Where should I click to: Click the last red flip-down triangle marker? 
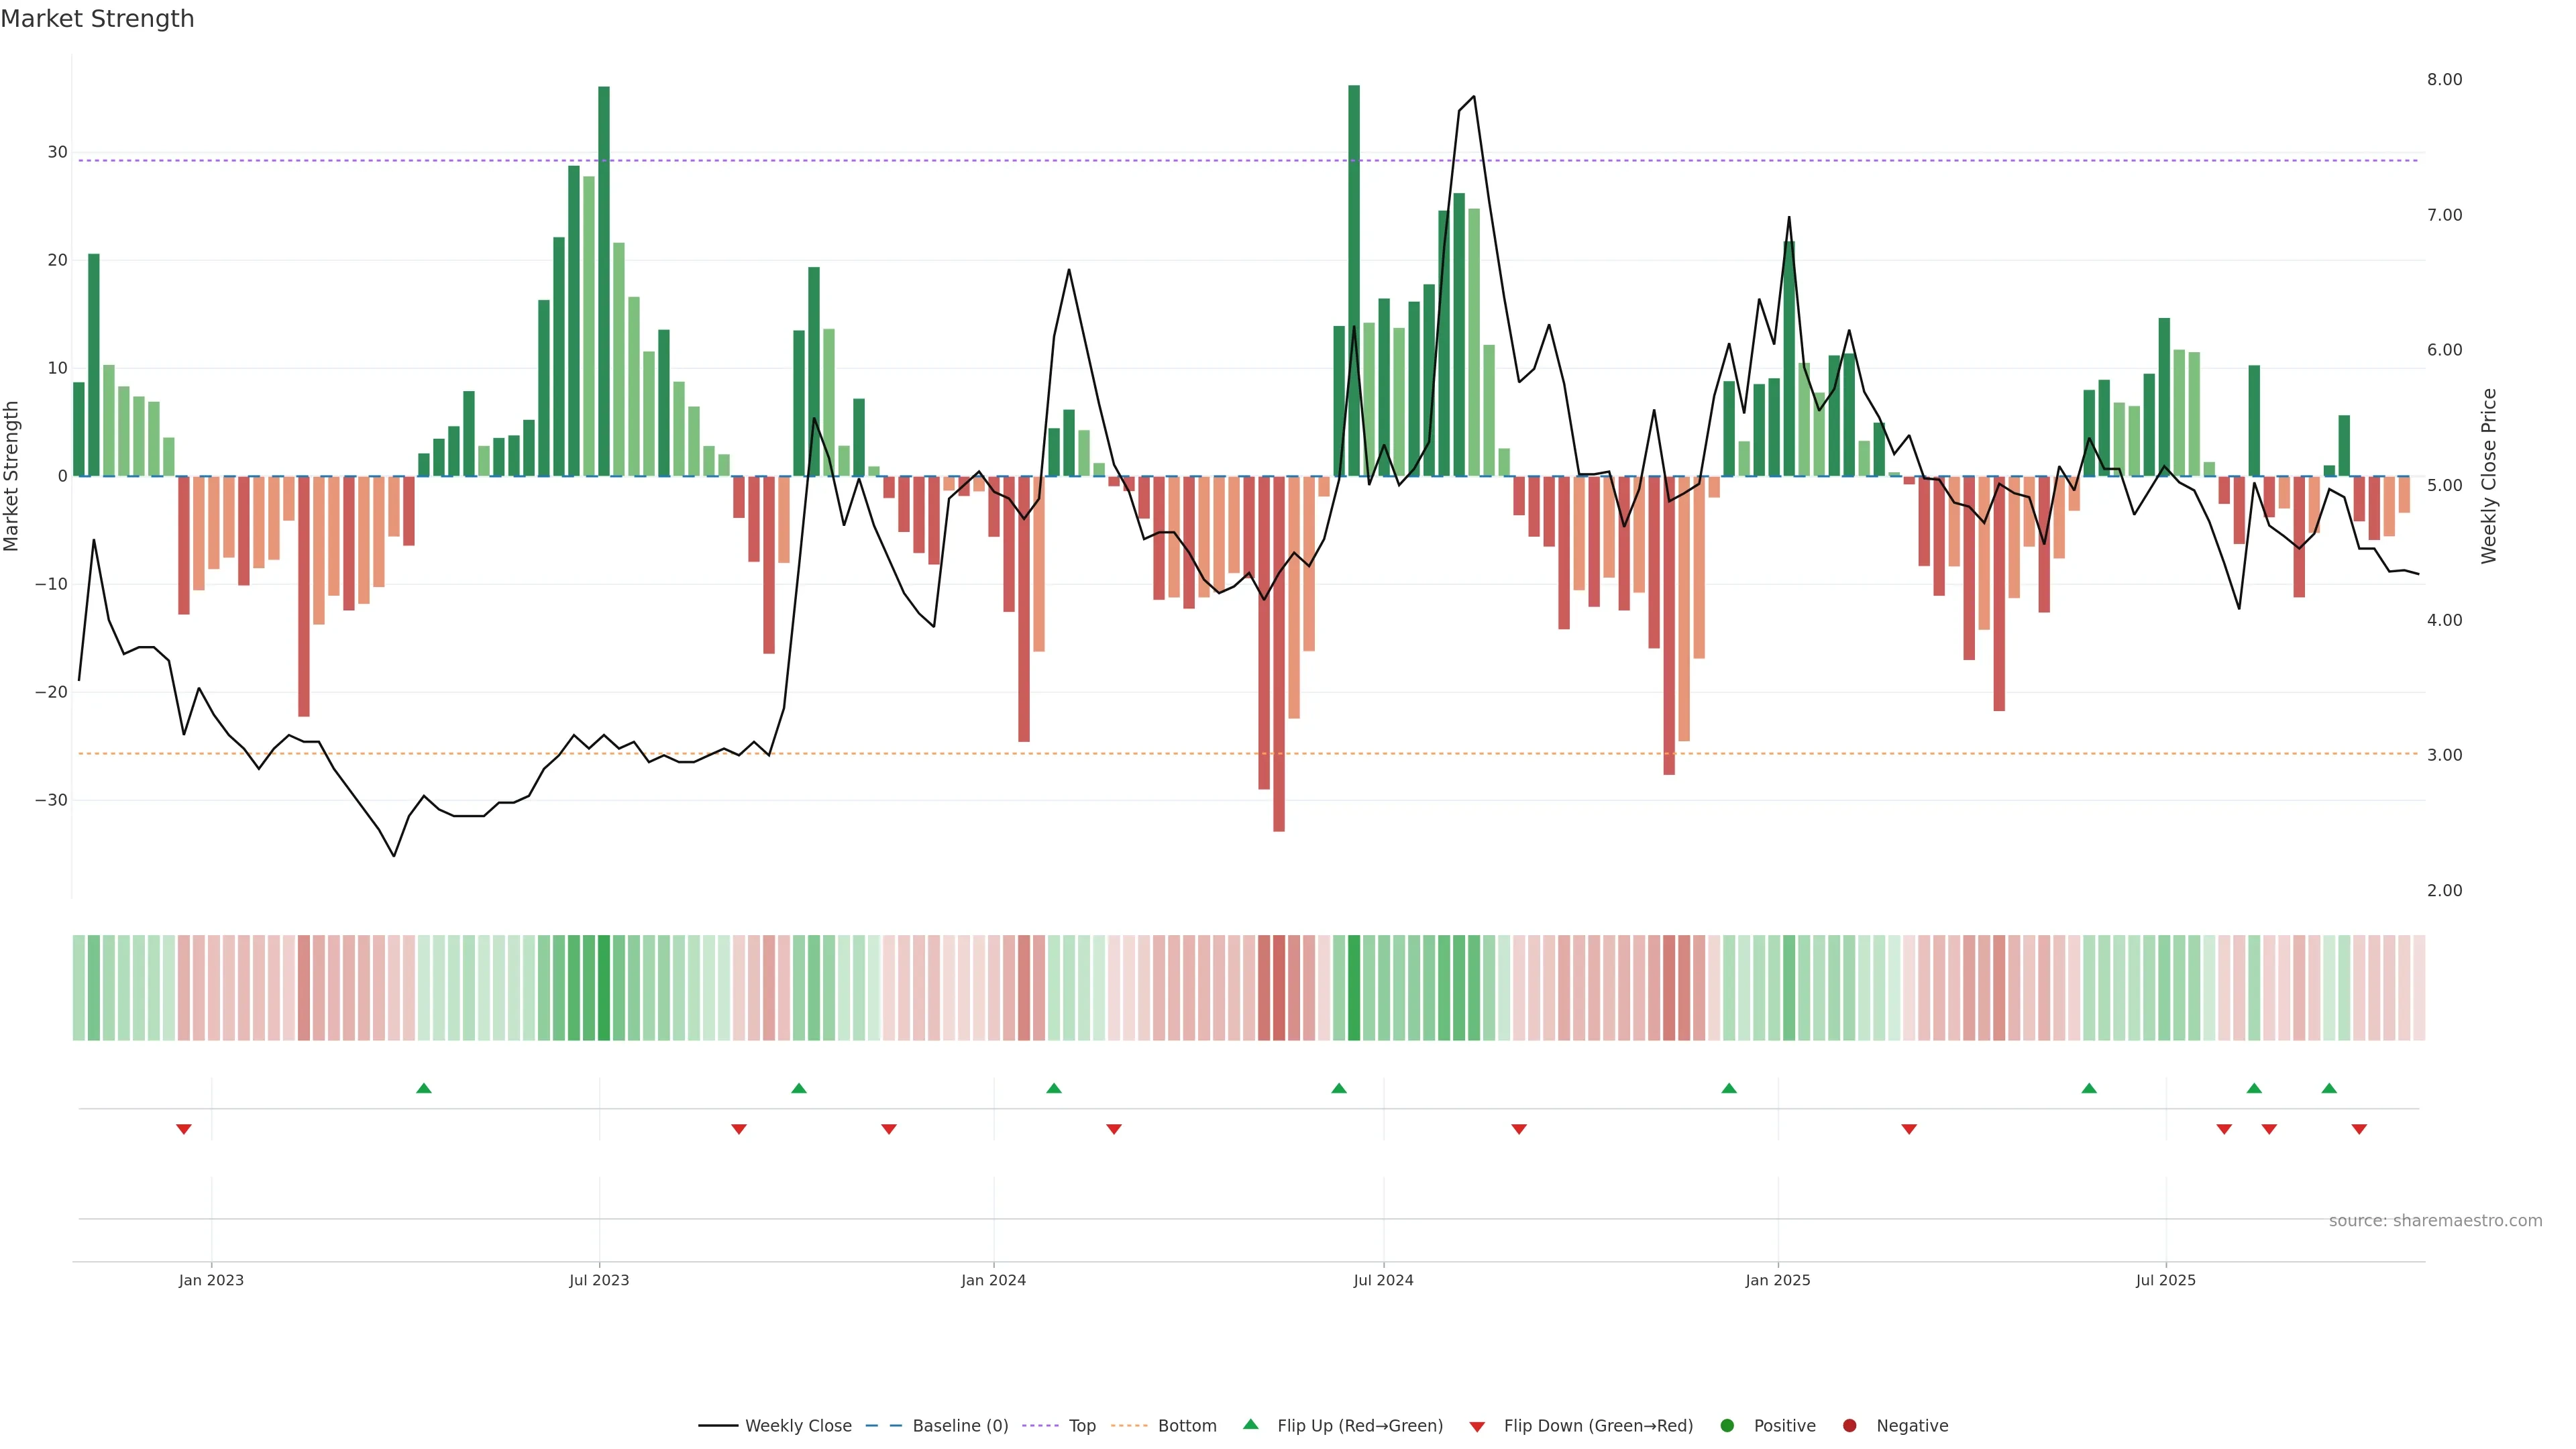pyautogui.click(x=2359, y=1129)
